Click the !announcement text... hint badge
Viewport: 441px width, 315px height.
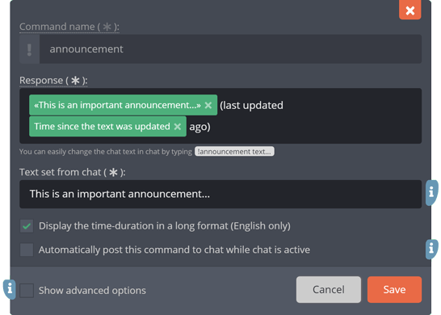click(x=234, y=152)
